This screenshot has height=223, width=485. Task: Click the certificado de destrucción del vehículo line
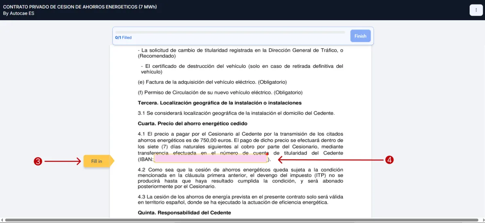(242, 69)
